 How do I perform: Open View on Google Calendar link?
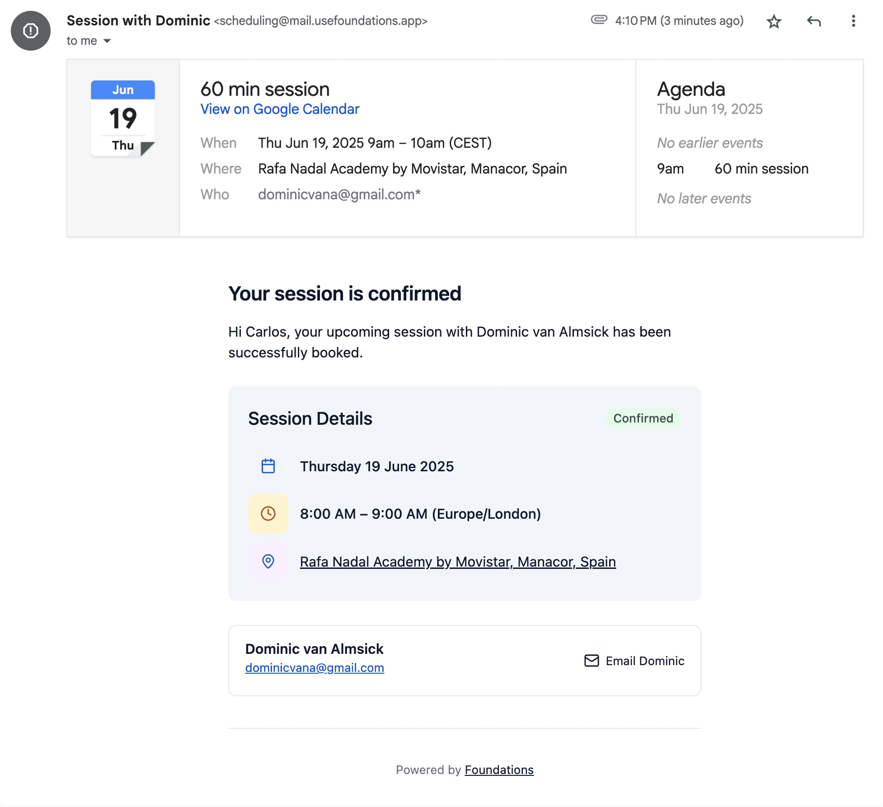[x=280, y=109]
